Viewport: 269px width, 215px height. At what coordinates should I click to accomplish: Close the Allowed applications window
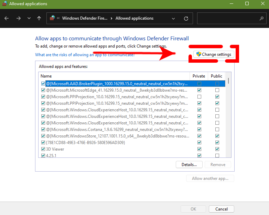[x=263, y=3]
